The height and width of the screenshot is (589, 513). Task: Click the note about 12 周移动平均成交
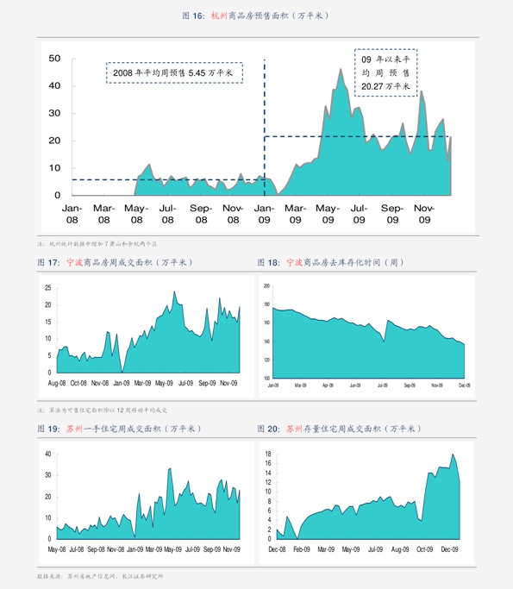[102, 410]
